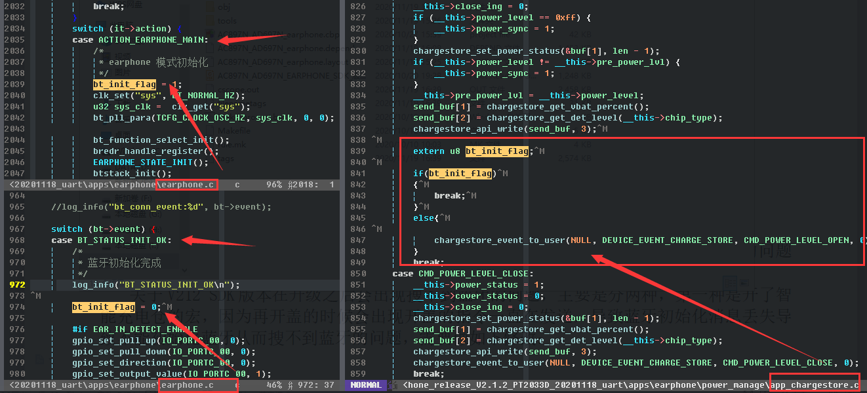This screenshot has height=393, width=867.
Task: Click the "case ACTION_EARPHONE_MAIN:" label
Action: [140, 40]
